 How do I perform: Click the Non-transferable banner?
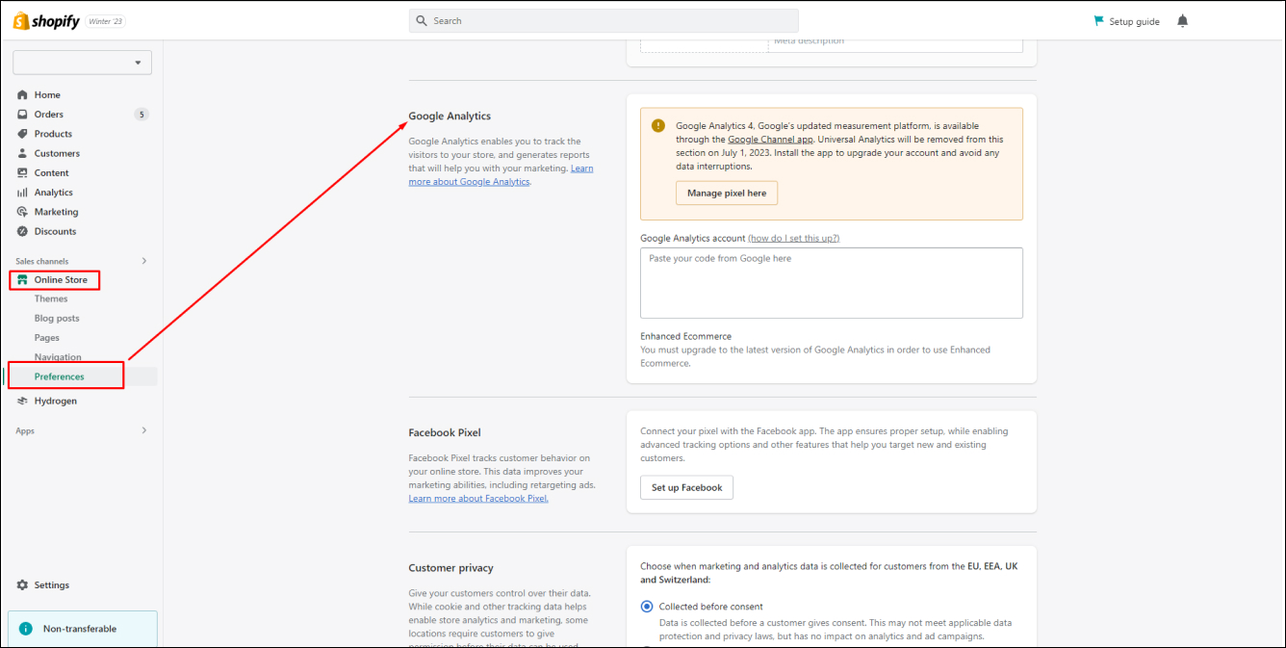83,629
